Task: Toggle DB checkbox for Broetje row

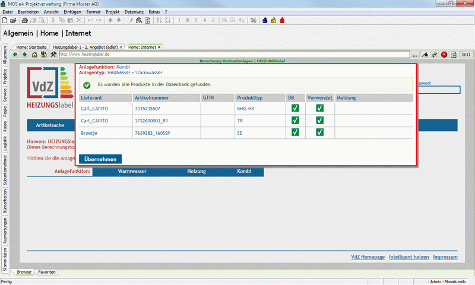Action: [x=295, y=132]
